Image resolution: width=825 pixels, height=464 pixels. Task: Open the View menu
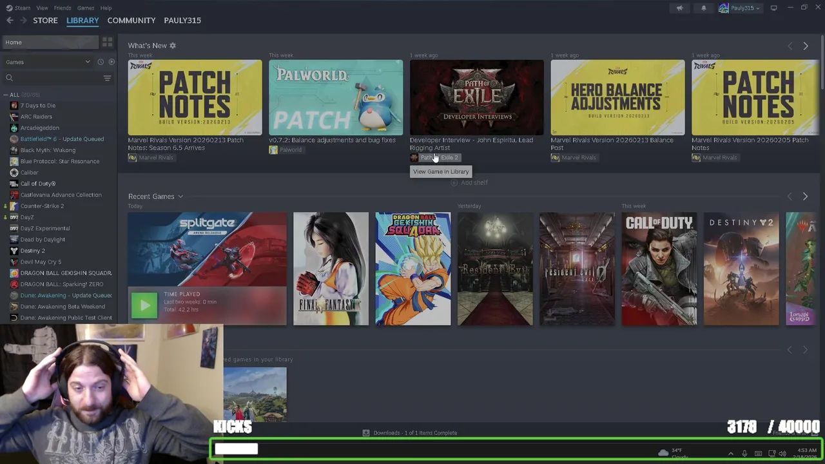click(42, 8)
